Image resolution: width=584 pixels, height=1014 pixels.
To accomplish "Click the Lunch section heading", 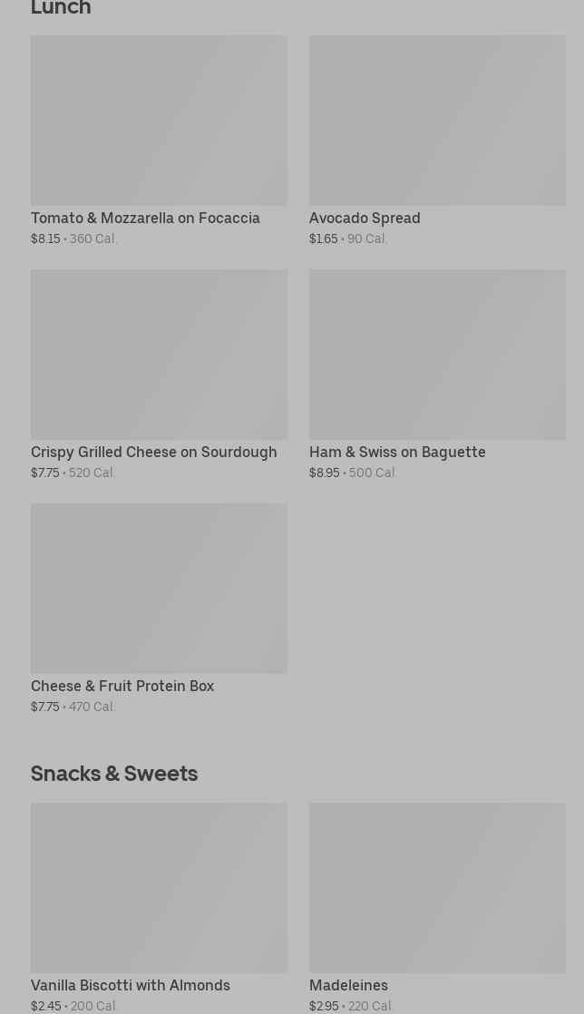I will point(61,9).
